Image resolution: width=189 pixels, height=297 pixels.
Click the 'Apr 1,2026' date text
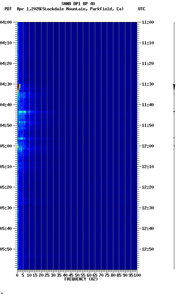(x=29, y=9)
